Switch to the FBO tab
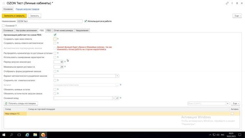 coord(49,31)
